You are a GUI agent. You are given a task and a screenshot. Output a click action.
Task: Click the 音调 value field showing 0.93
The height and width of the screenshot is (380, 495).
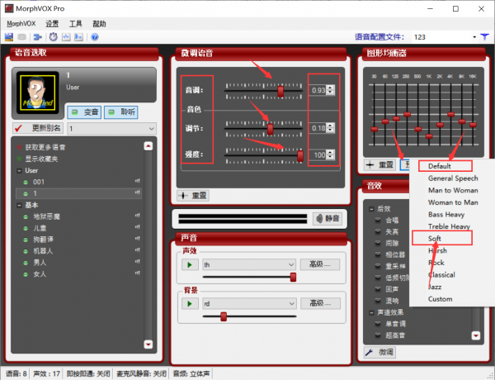coord(318,90)
